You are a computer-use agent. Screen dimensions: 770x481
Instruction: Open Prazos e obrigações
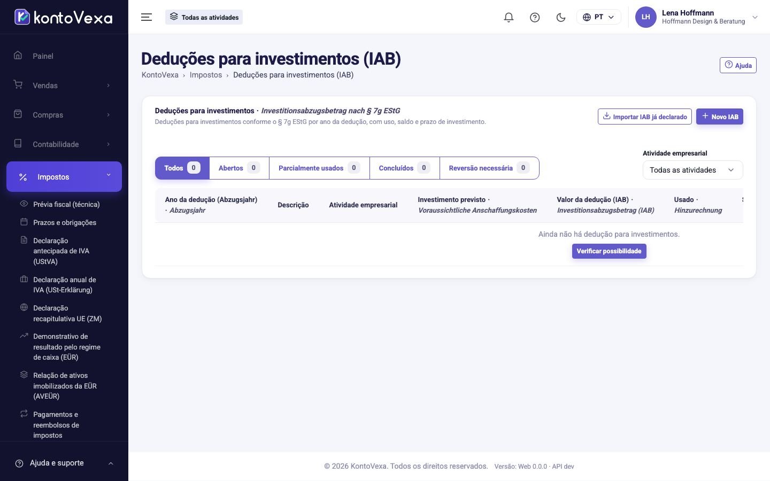tap(65, 222)
